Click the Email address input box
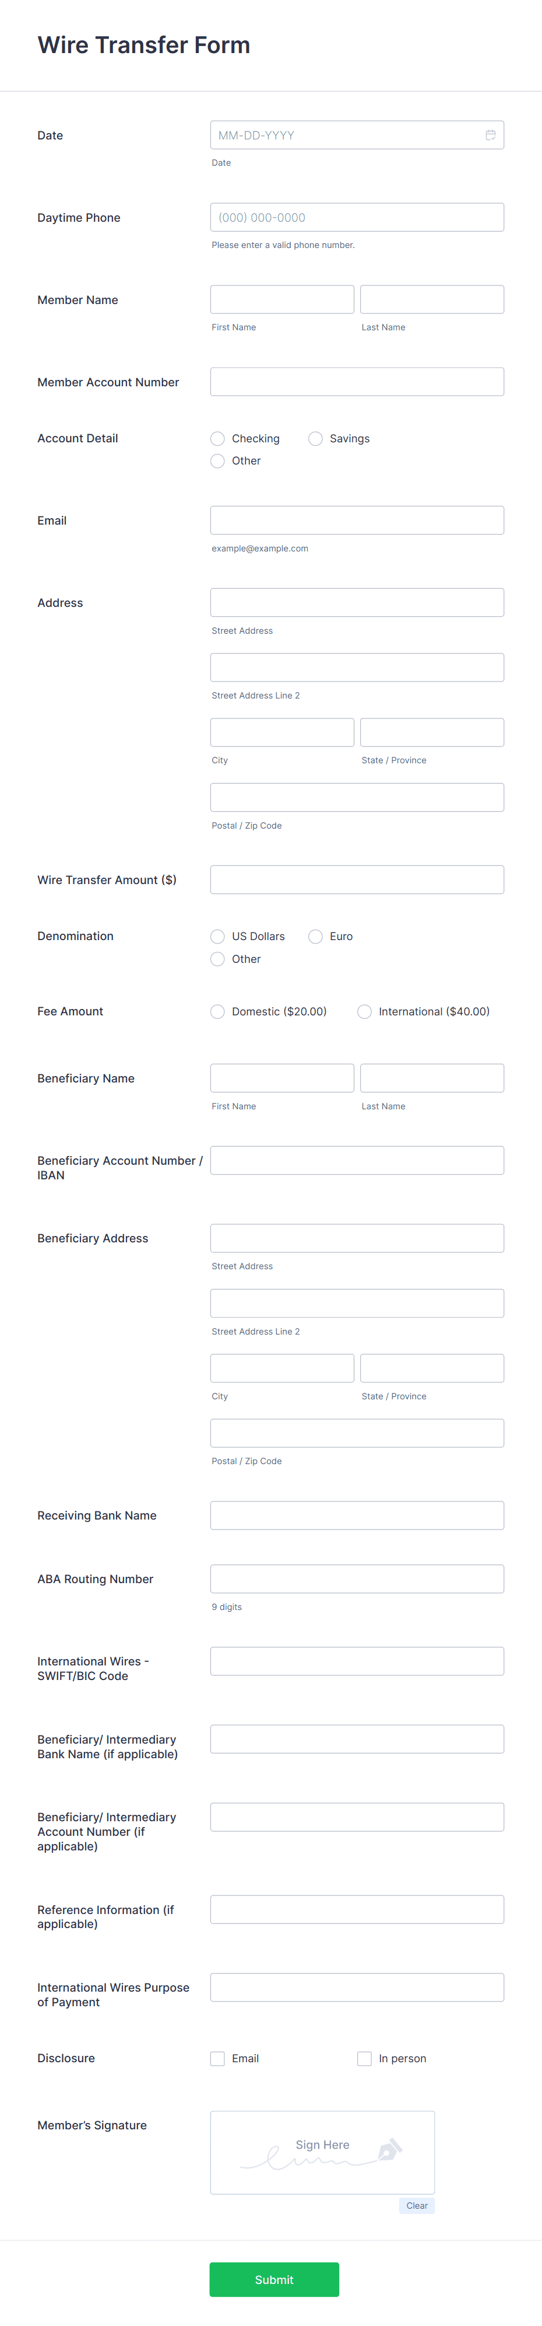The width and height of the screenshot is (542, 2326). point(356,520)
